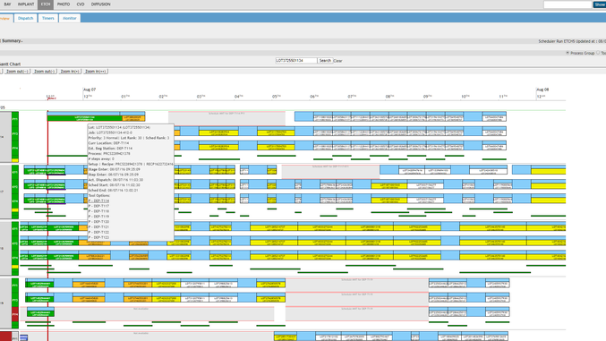This screenshot has height=341, width=606.
Task: Click the Clear link
Action: [337, 61]
